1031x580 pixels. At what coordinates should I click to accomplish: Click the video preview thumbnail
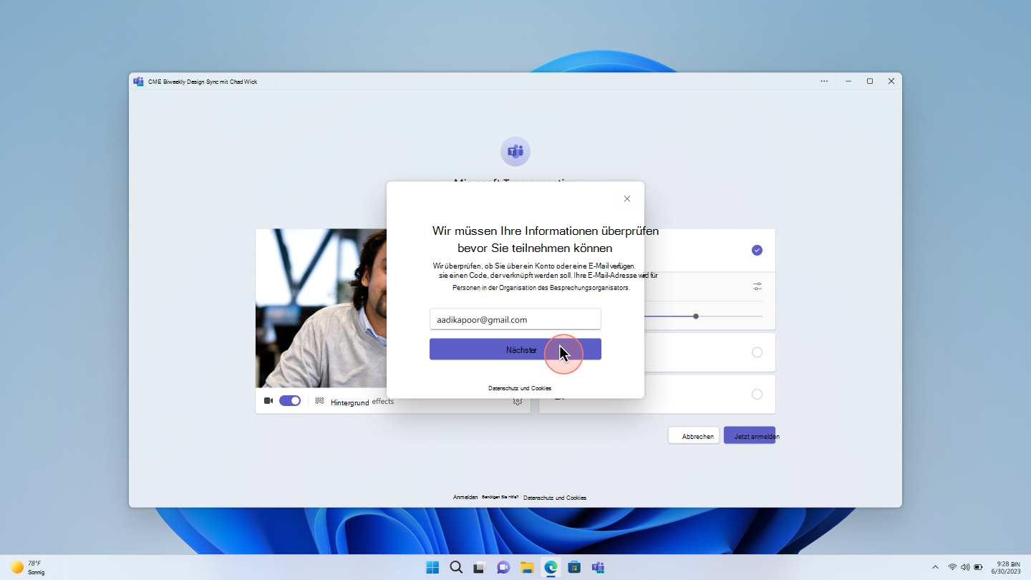click(321, 309)
